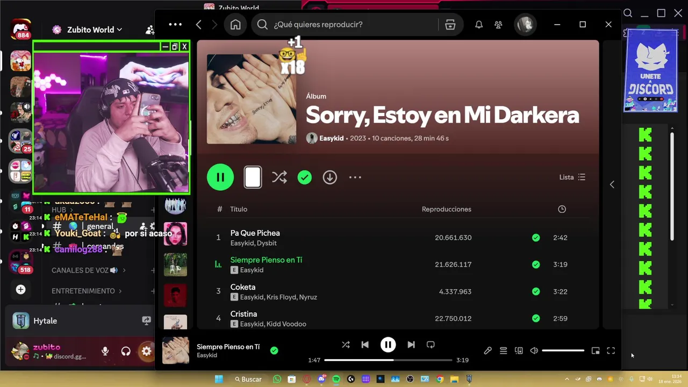Image resolution: width=688 pixels, height=387 pixels.
Task: Download the album with the arrow icon
Action: (330, 177)
